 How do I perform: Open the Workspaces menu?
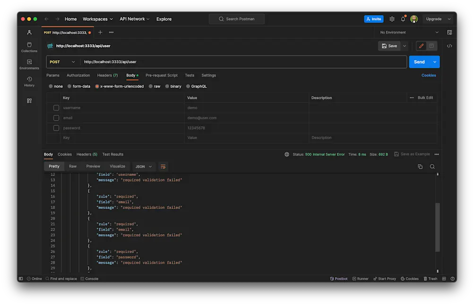click(97, 19)
